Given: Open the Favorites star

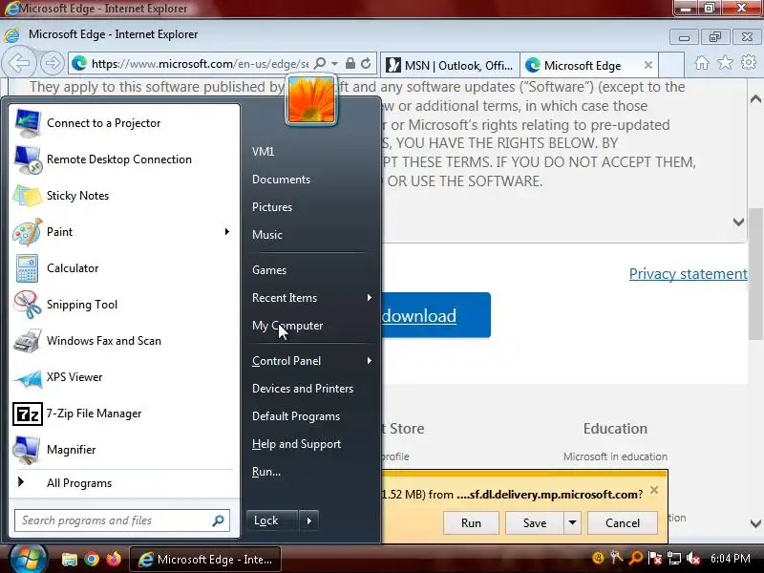Looking at the screenshot, I should [x=725, y=63].
